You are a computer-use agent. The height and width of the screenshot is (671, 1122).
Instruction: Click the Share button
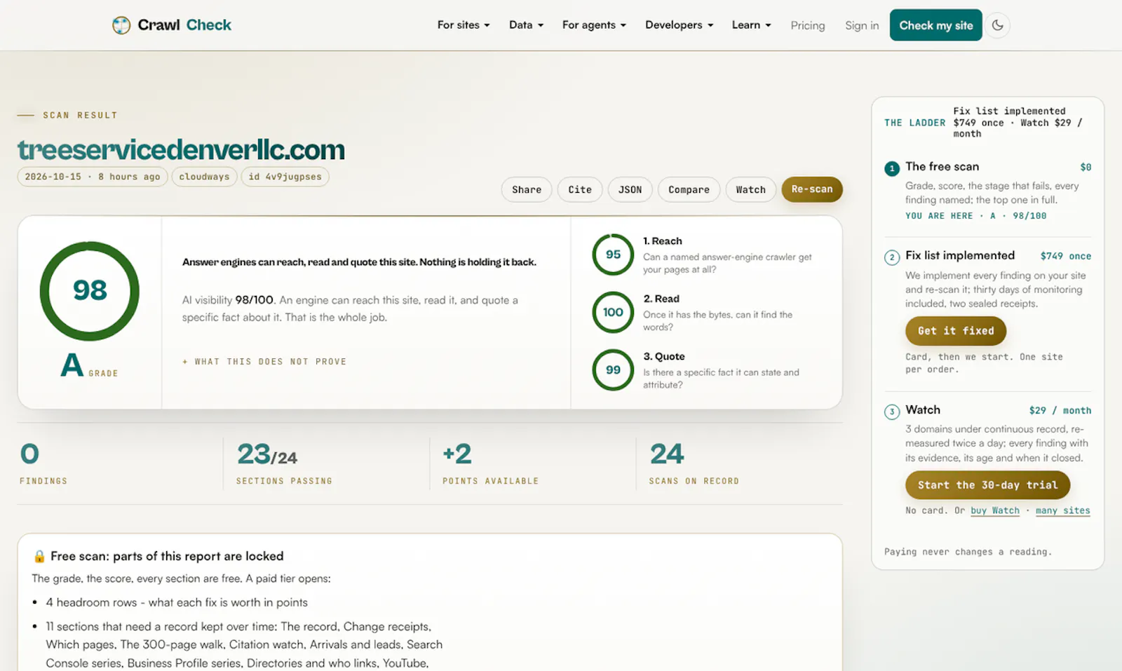tap(527, 189)
